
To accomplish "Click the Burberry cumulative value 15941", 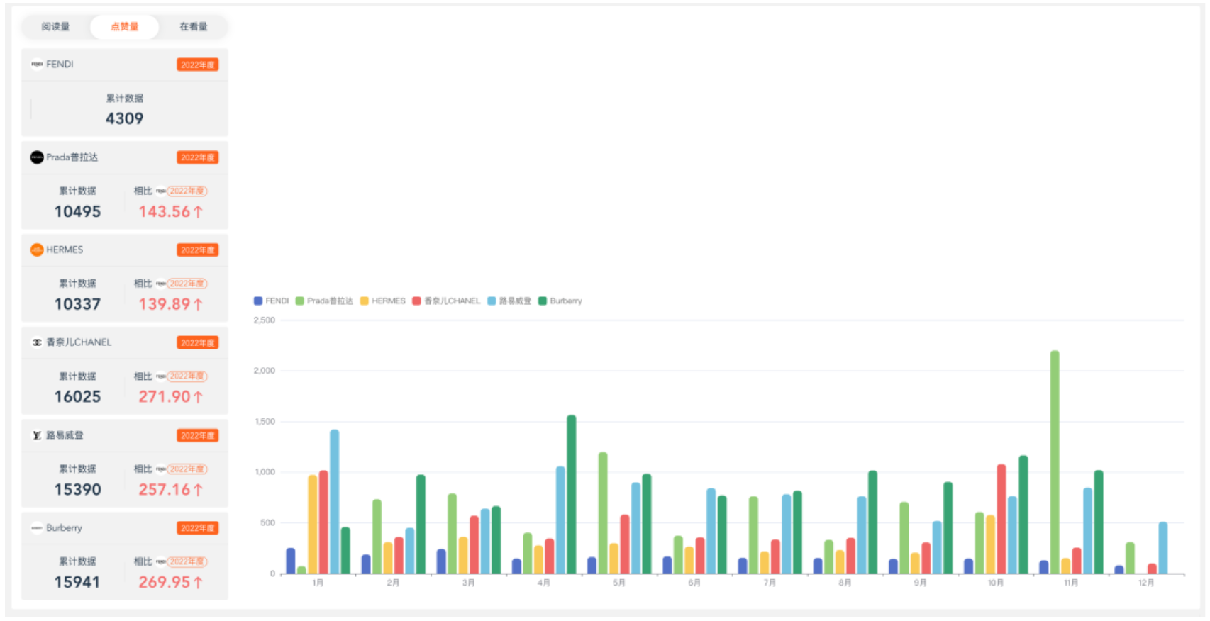I will (77, 582).
